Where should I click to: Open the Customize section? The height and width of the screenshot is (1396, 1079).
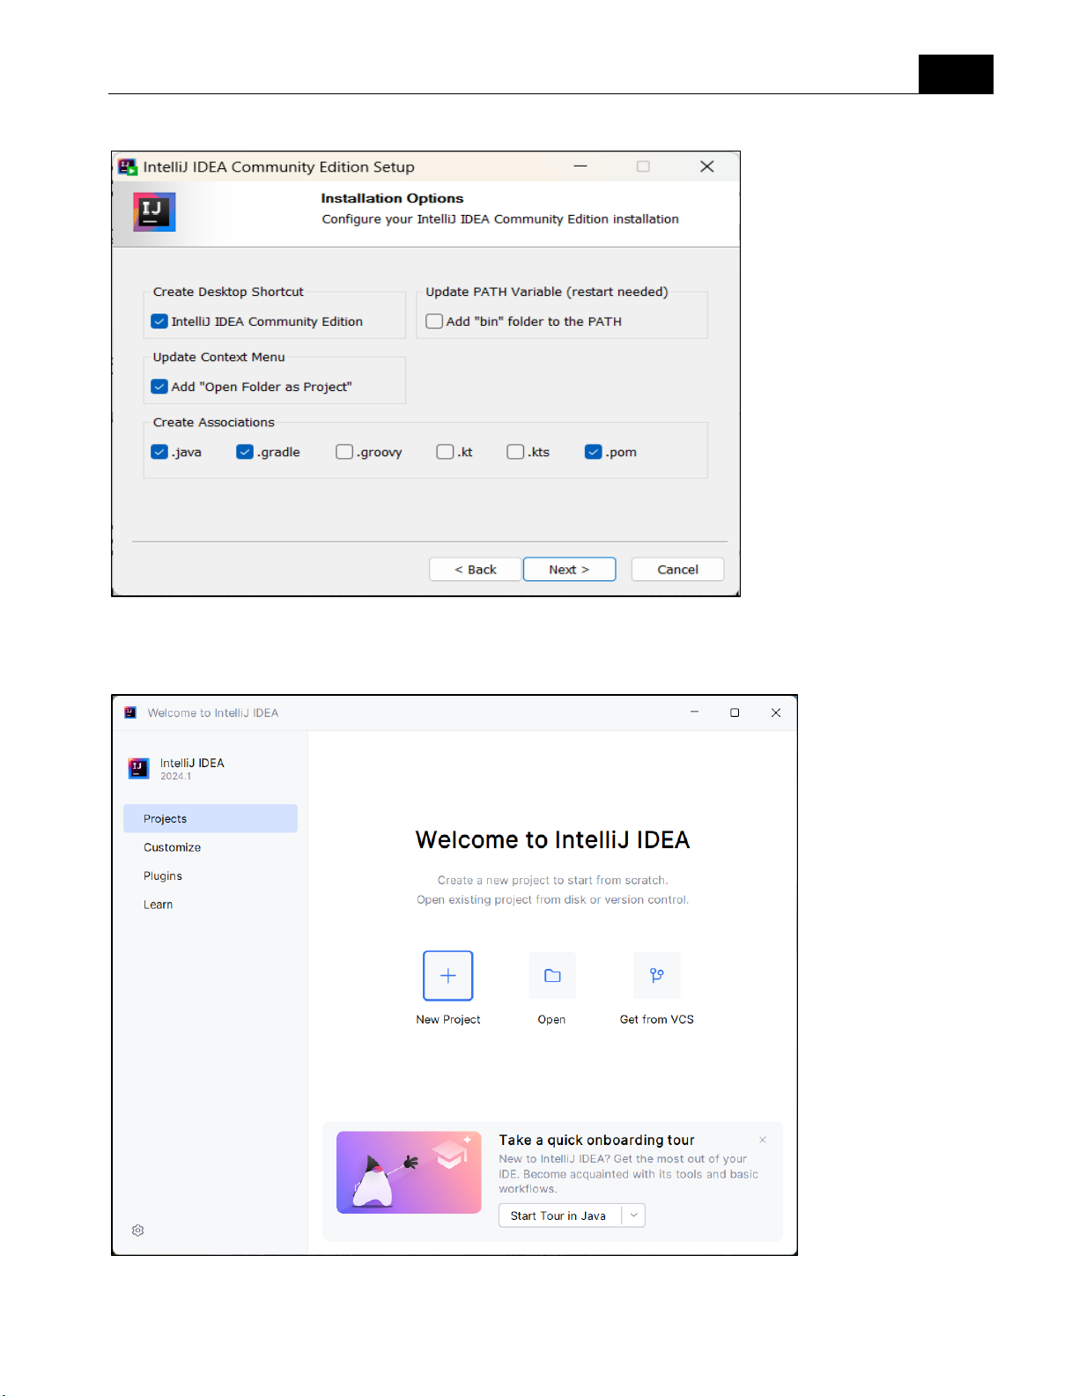173,847
